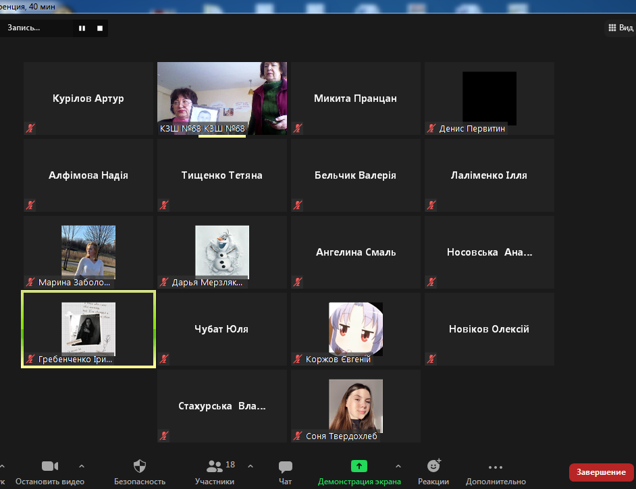Click muted mic icon on Микита Пранцан tile
This screenshot has width=636, height=489.
298,128
